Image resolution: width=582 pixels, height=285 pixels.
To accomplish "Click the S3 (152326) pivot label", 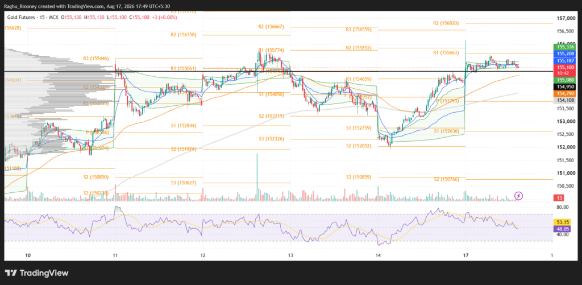I will click(x=272, y=139).
